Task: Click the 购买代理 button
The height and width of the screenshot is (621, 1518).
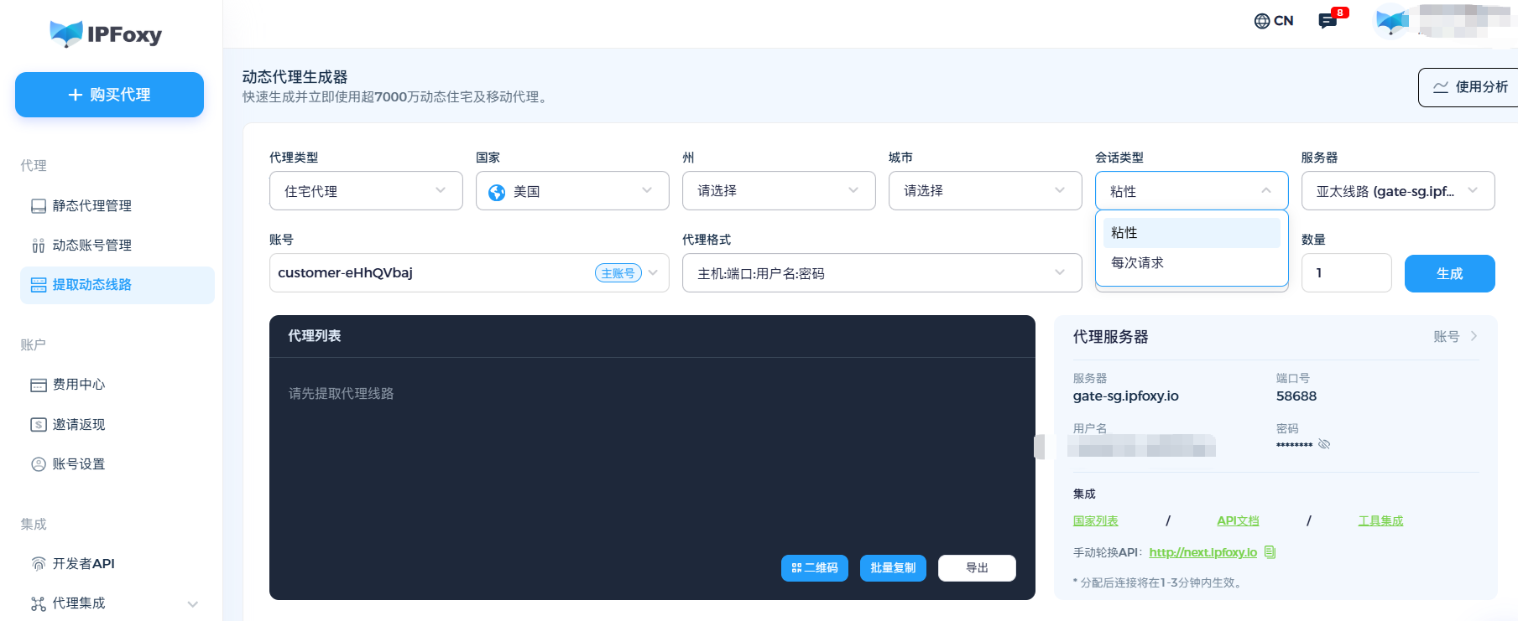Action: click(109, 95)
